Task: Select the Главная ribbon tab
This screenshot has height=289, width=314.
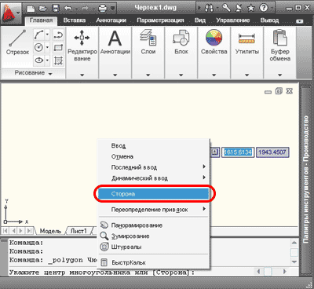Action: 41,20
